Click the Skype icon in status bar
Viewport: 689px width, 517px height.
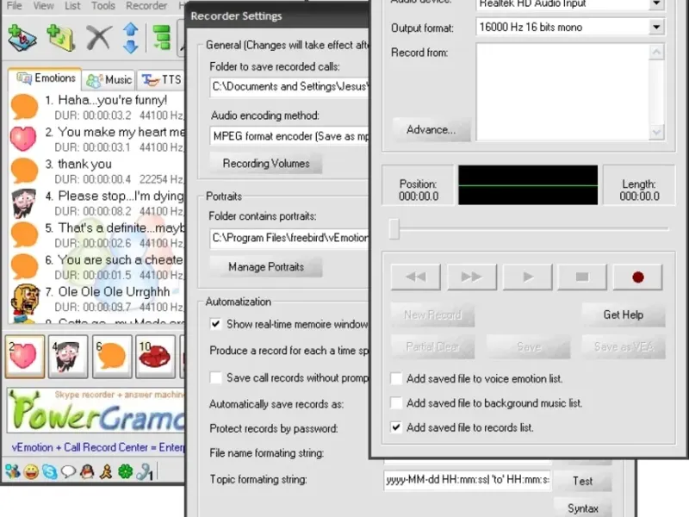point(50,472)
